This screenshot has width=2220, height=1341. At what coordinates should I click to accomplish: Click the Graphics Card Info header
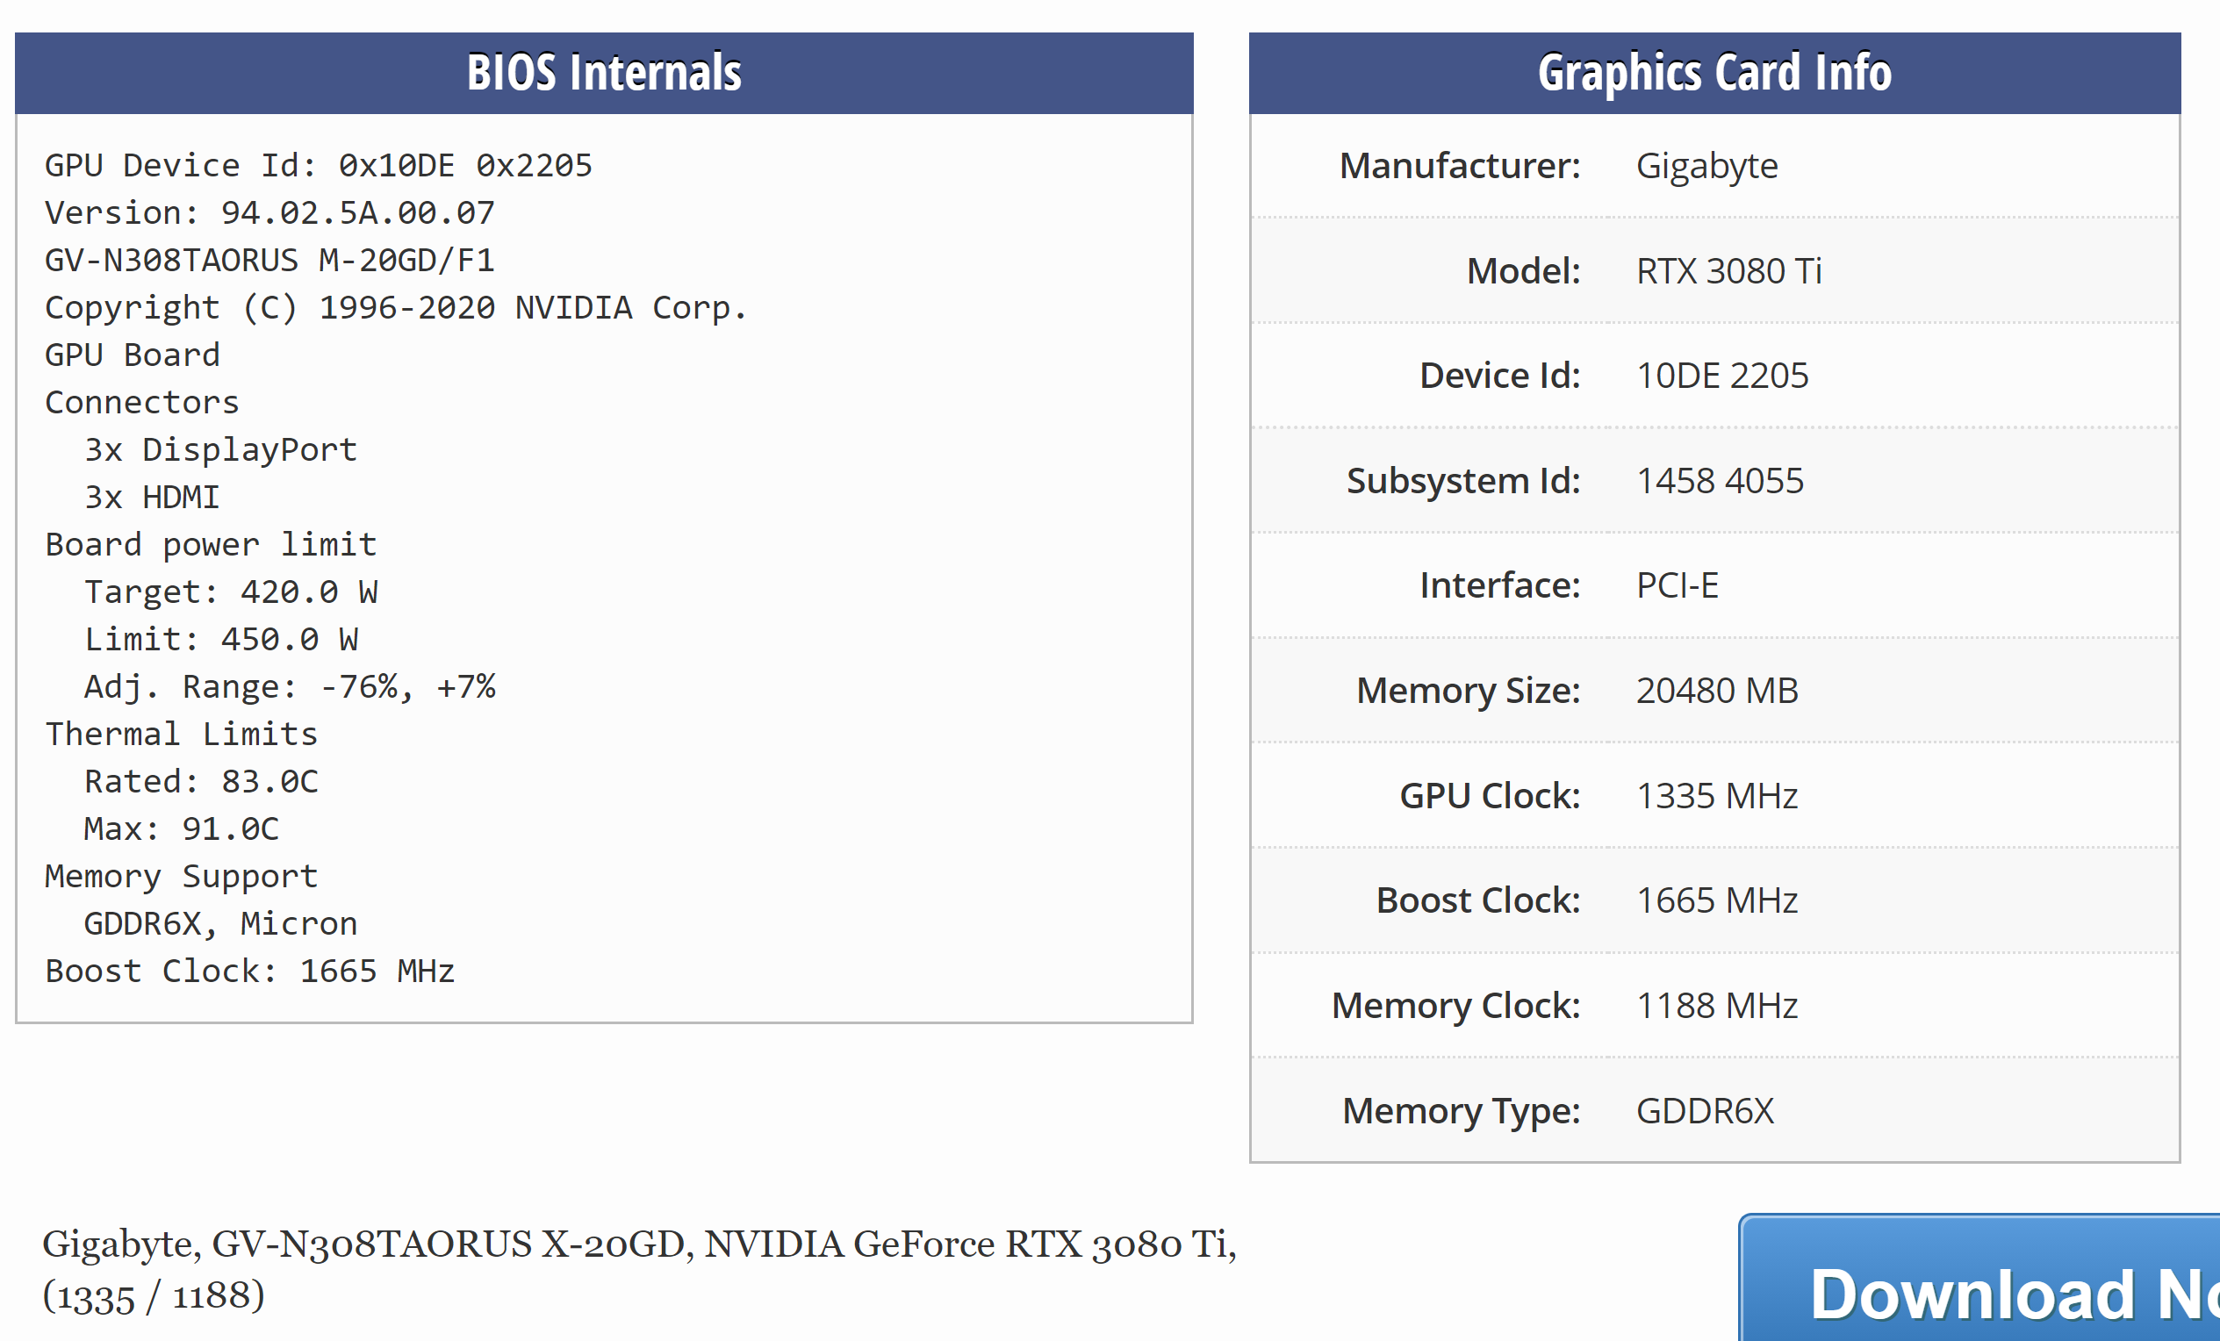click(x=1713, y=73)
